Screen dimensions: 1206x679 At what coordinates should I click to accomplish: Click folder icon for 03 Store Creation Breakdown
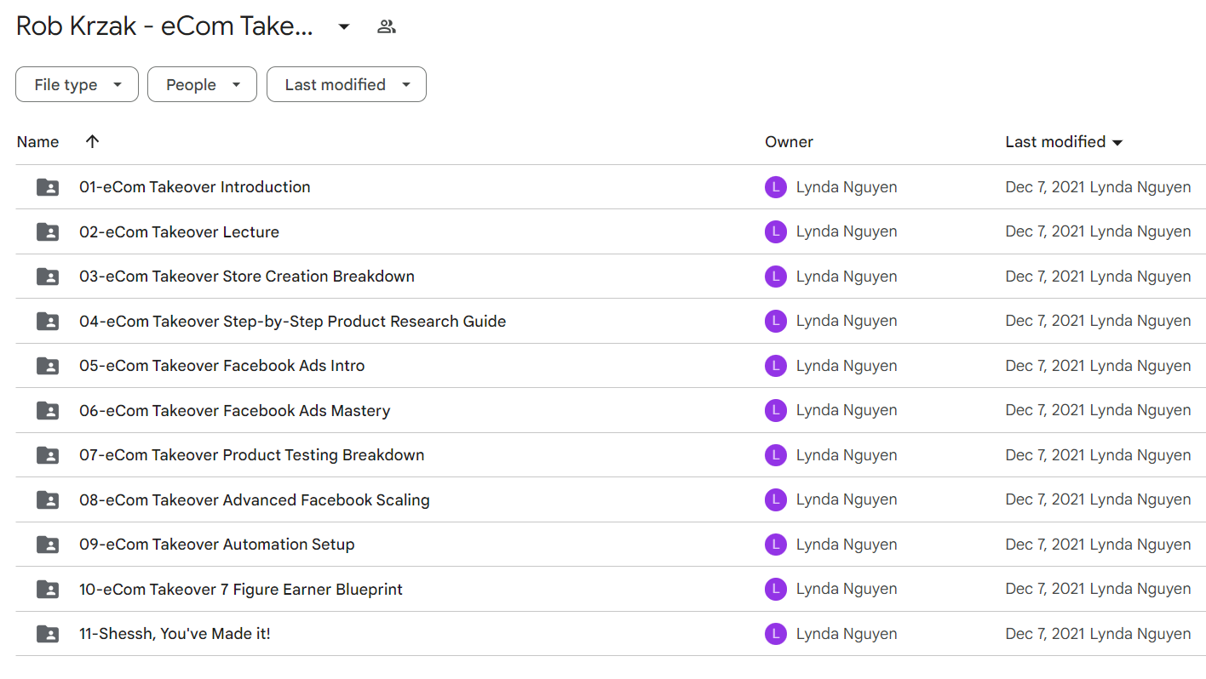tap(48, 277)
